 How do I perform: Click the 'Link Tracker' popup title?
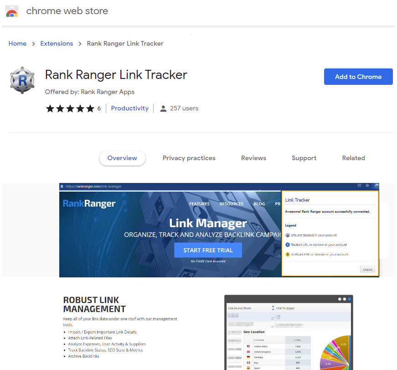297,200
